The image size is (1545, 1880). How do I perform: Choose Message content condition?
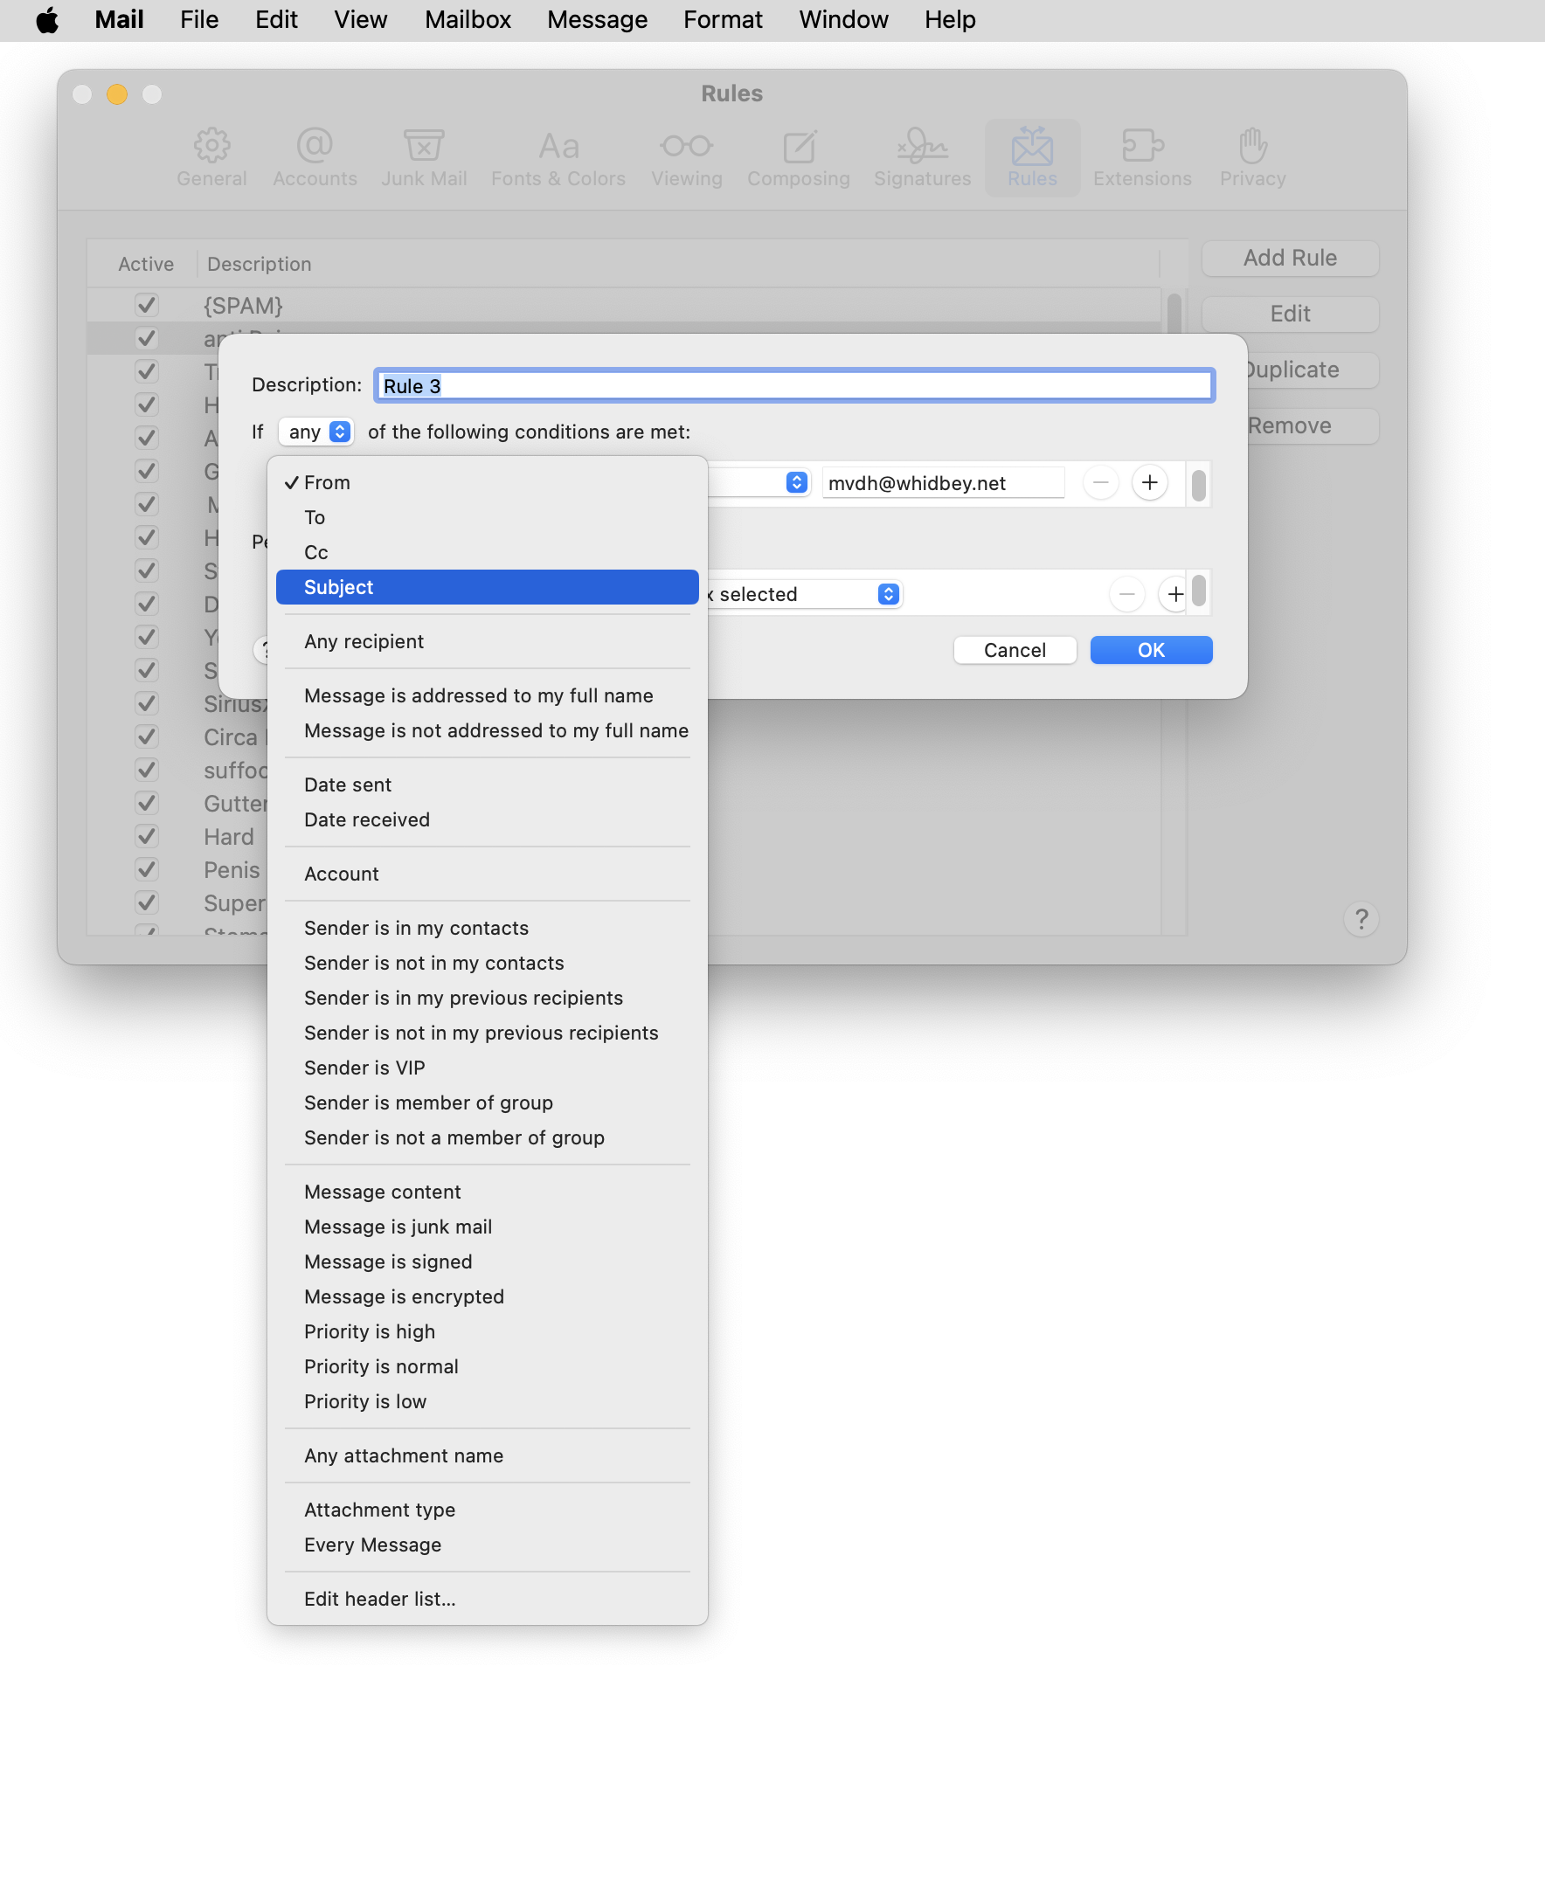tap(487, 1192)
